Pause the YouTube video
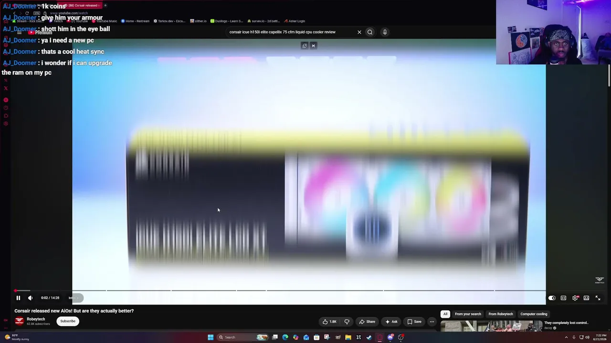Viewport: 611px width, 343px height. tap(18, 298)
